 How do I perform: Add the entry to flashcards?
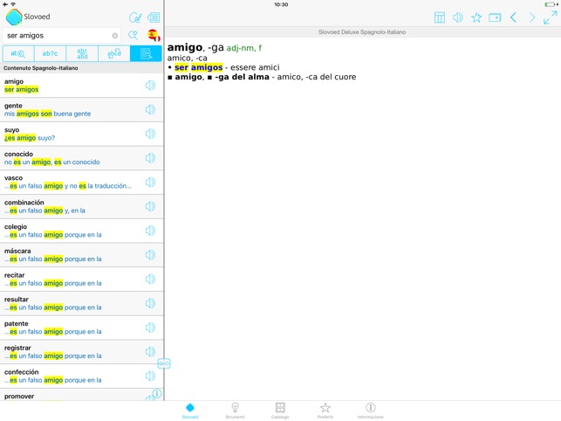pyautogui.click(x=495, y=17)
